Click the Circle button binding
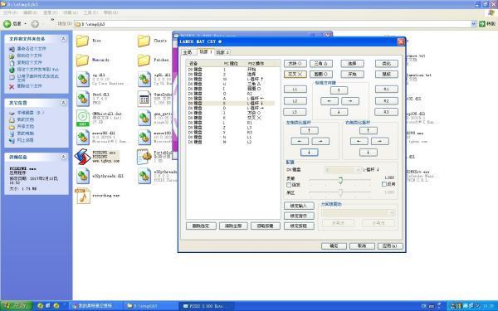Screen dimensions: 498x311 tap(320, 75)
